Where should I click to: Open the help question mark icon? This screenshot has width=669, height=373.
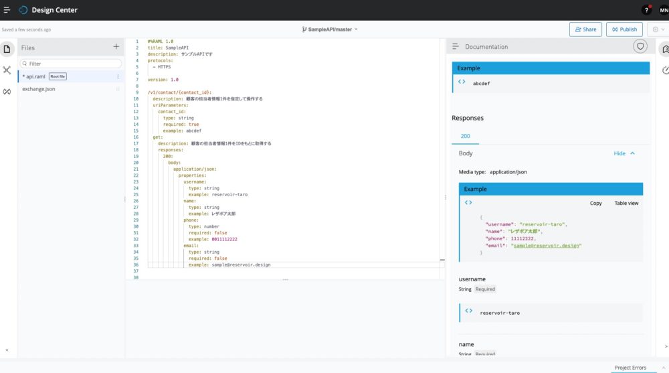(x=646, y=10)
